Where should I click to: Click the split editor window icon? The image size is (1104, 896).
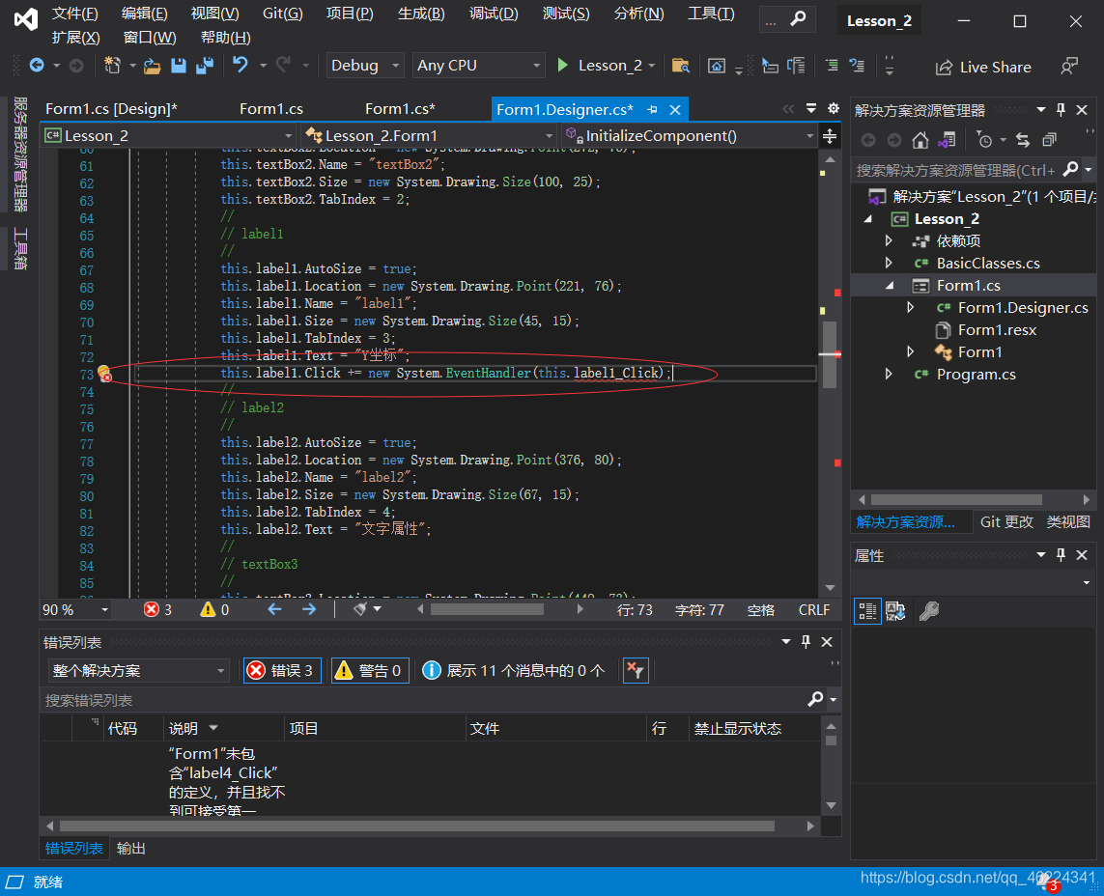pos(830,136)
